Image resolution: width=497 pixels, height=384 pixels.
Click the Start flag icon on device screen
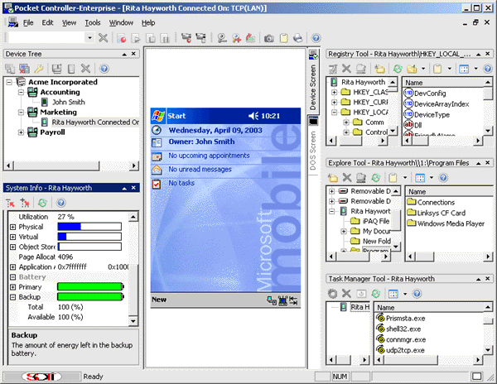[158, 116]
